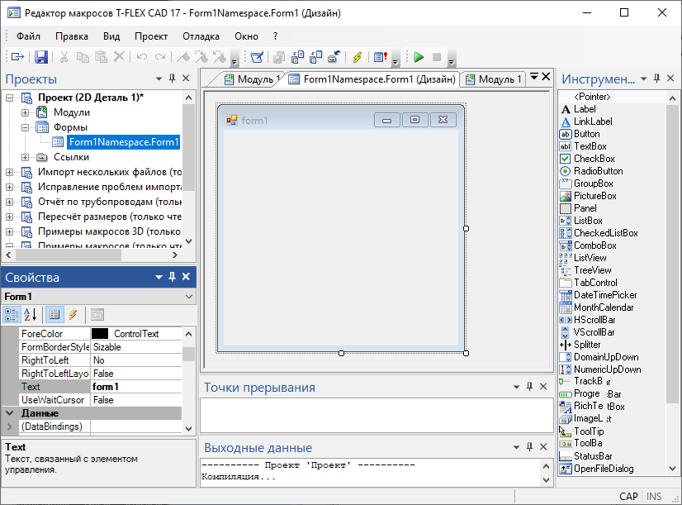The height and width of the screenshot is (505, 682).
Task: Click the ForeColor black color swatch
Action: click(100, 334)
